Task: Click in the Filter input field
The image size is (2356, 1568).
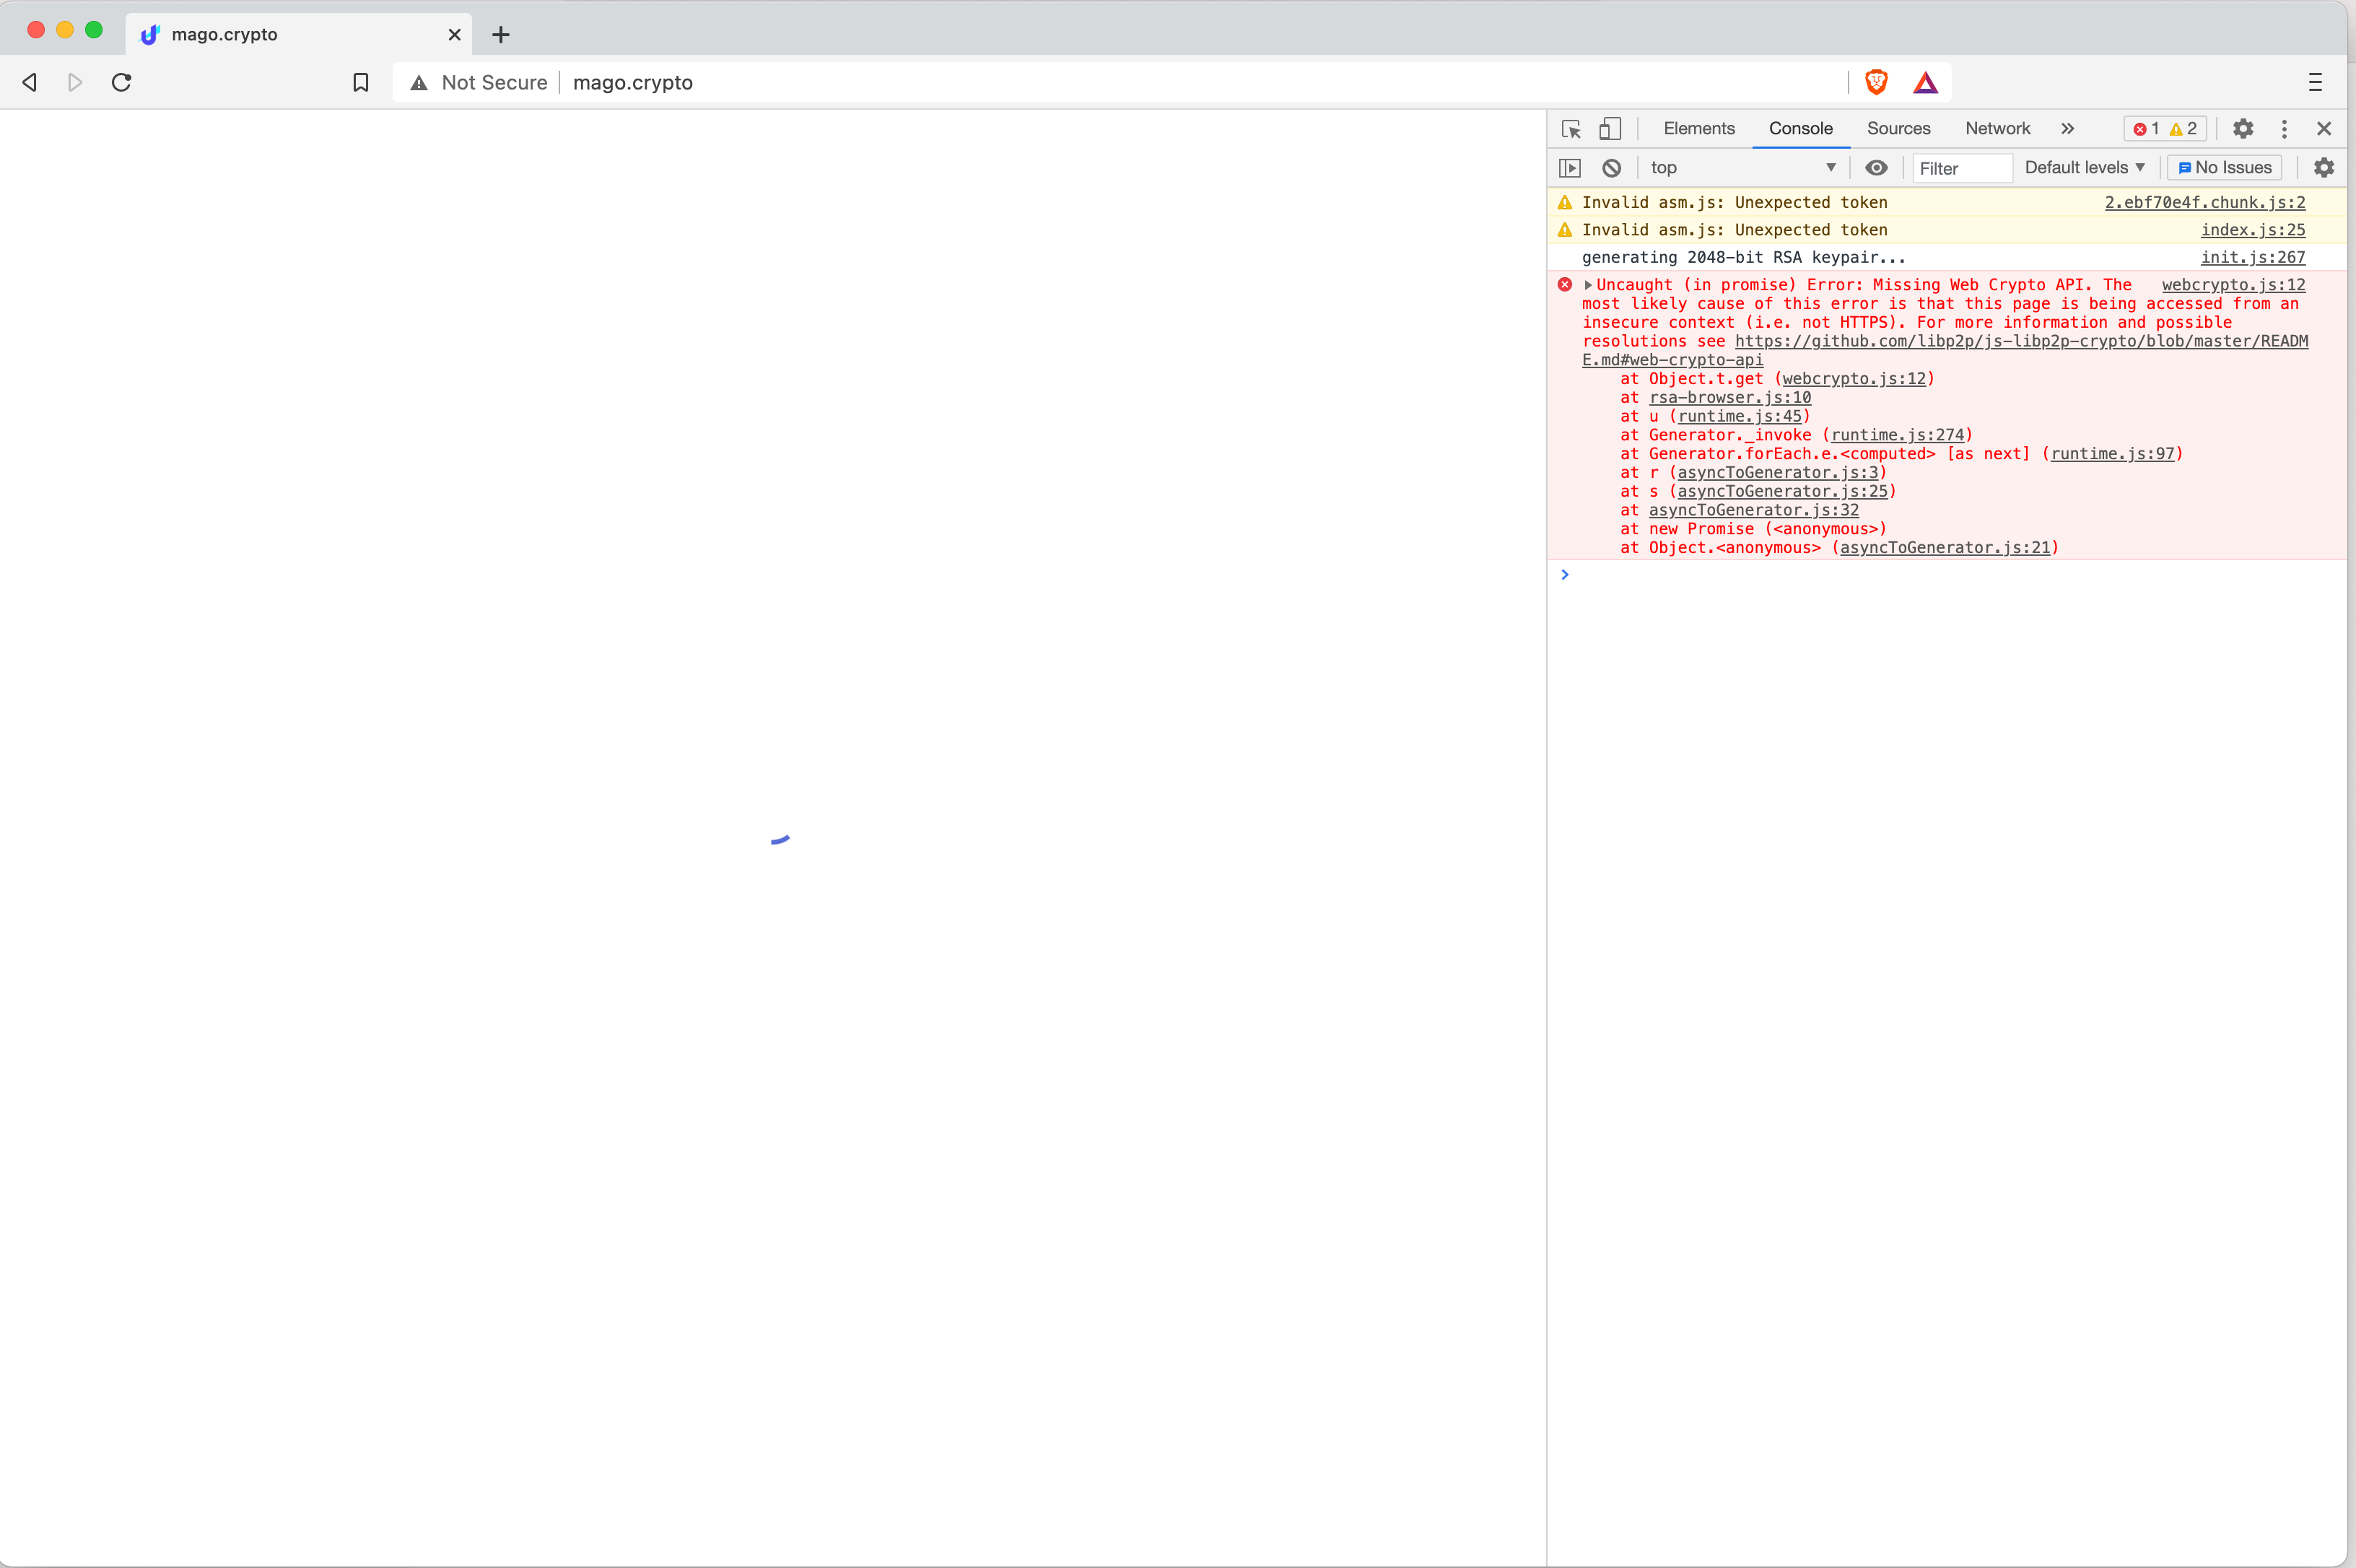Action: coord(1961,167)
